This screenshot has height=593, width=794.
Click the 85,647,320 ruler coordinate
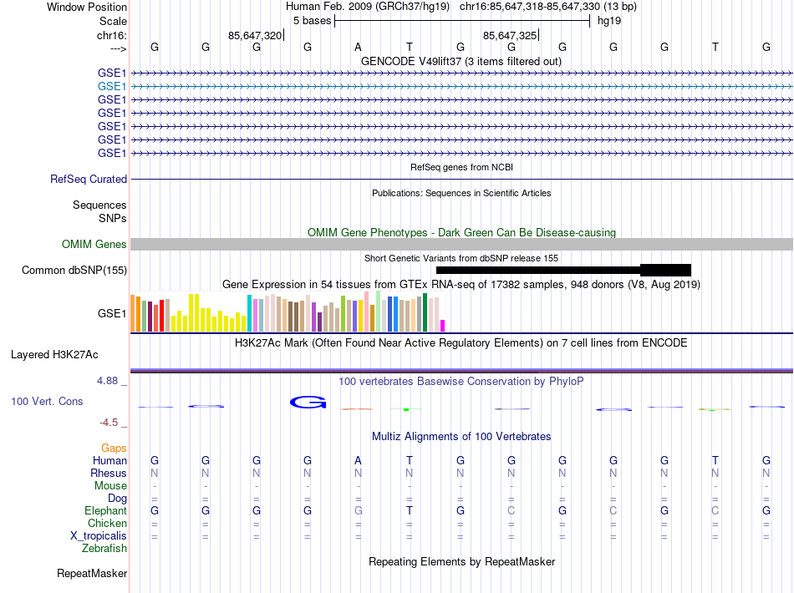(255, 35)
